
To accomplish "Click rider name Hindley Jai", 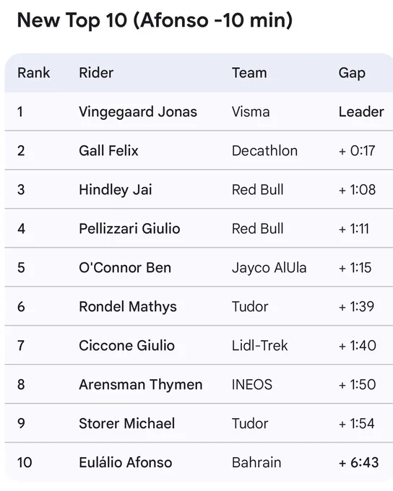I will point(116,190).
